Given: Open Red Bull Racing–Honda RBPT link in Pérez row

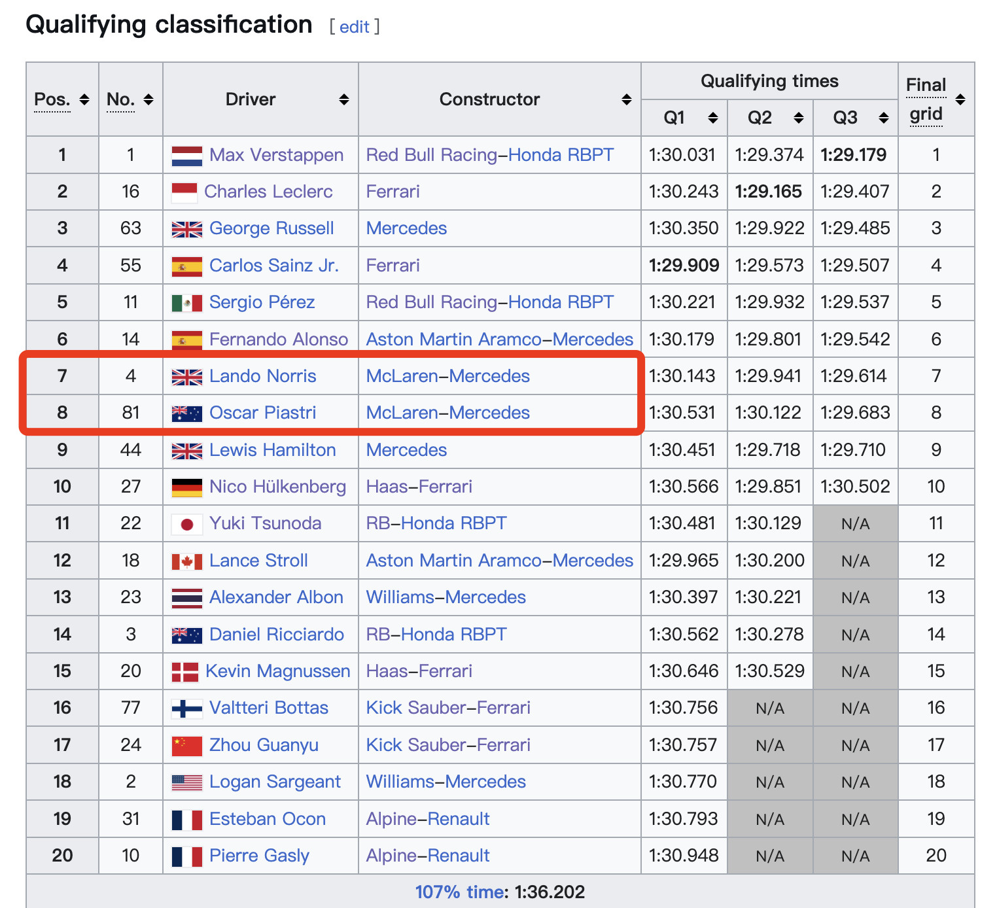Looking at the screenshot, I should click(x=489, y=302).
